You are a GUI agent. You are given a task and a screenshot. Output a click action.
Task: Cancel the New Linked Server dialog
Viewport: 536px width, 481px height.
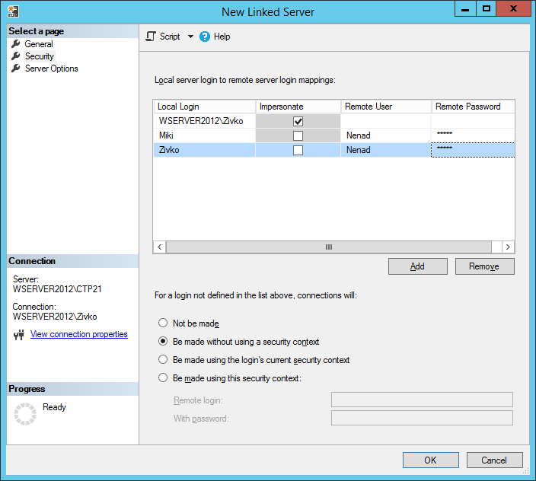[495, 460]
